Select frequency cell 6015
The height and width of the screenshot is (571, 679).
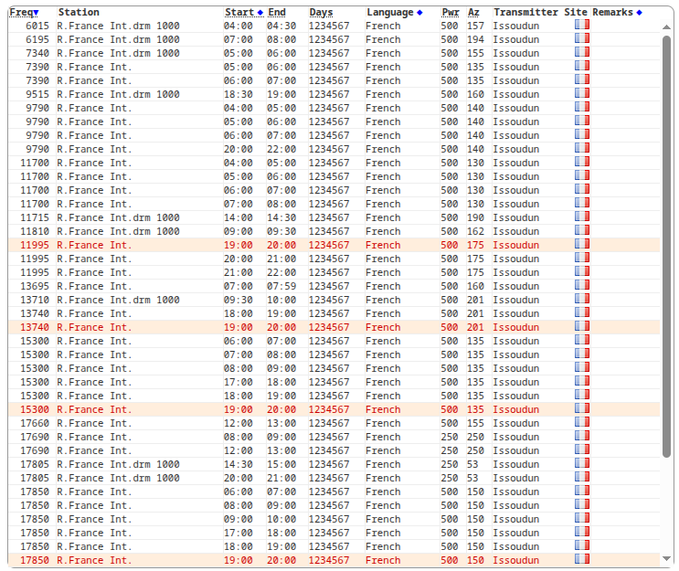tap(37, 26)
